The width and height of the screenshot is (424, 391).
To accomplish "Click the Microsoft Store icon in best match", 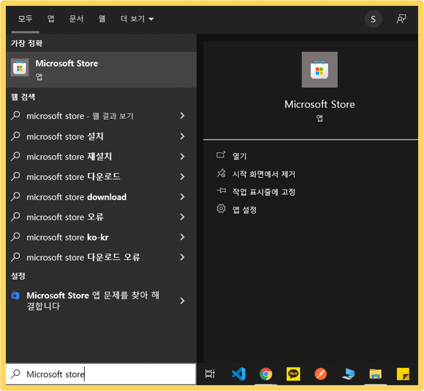I will (20, 68).
